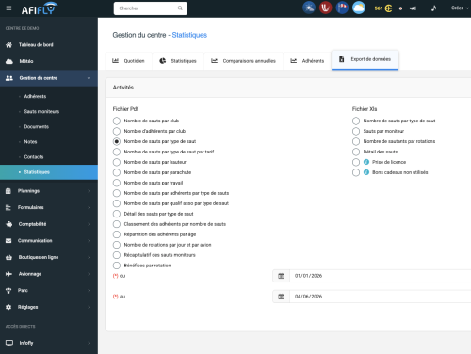
Task: Open the windsock icon shortcut
Action: point(342,8)
